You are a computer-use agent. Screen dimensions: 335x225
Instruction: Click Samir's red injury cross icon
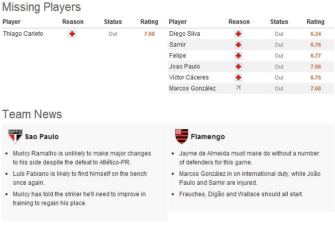(238, 45)
